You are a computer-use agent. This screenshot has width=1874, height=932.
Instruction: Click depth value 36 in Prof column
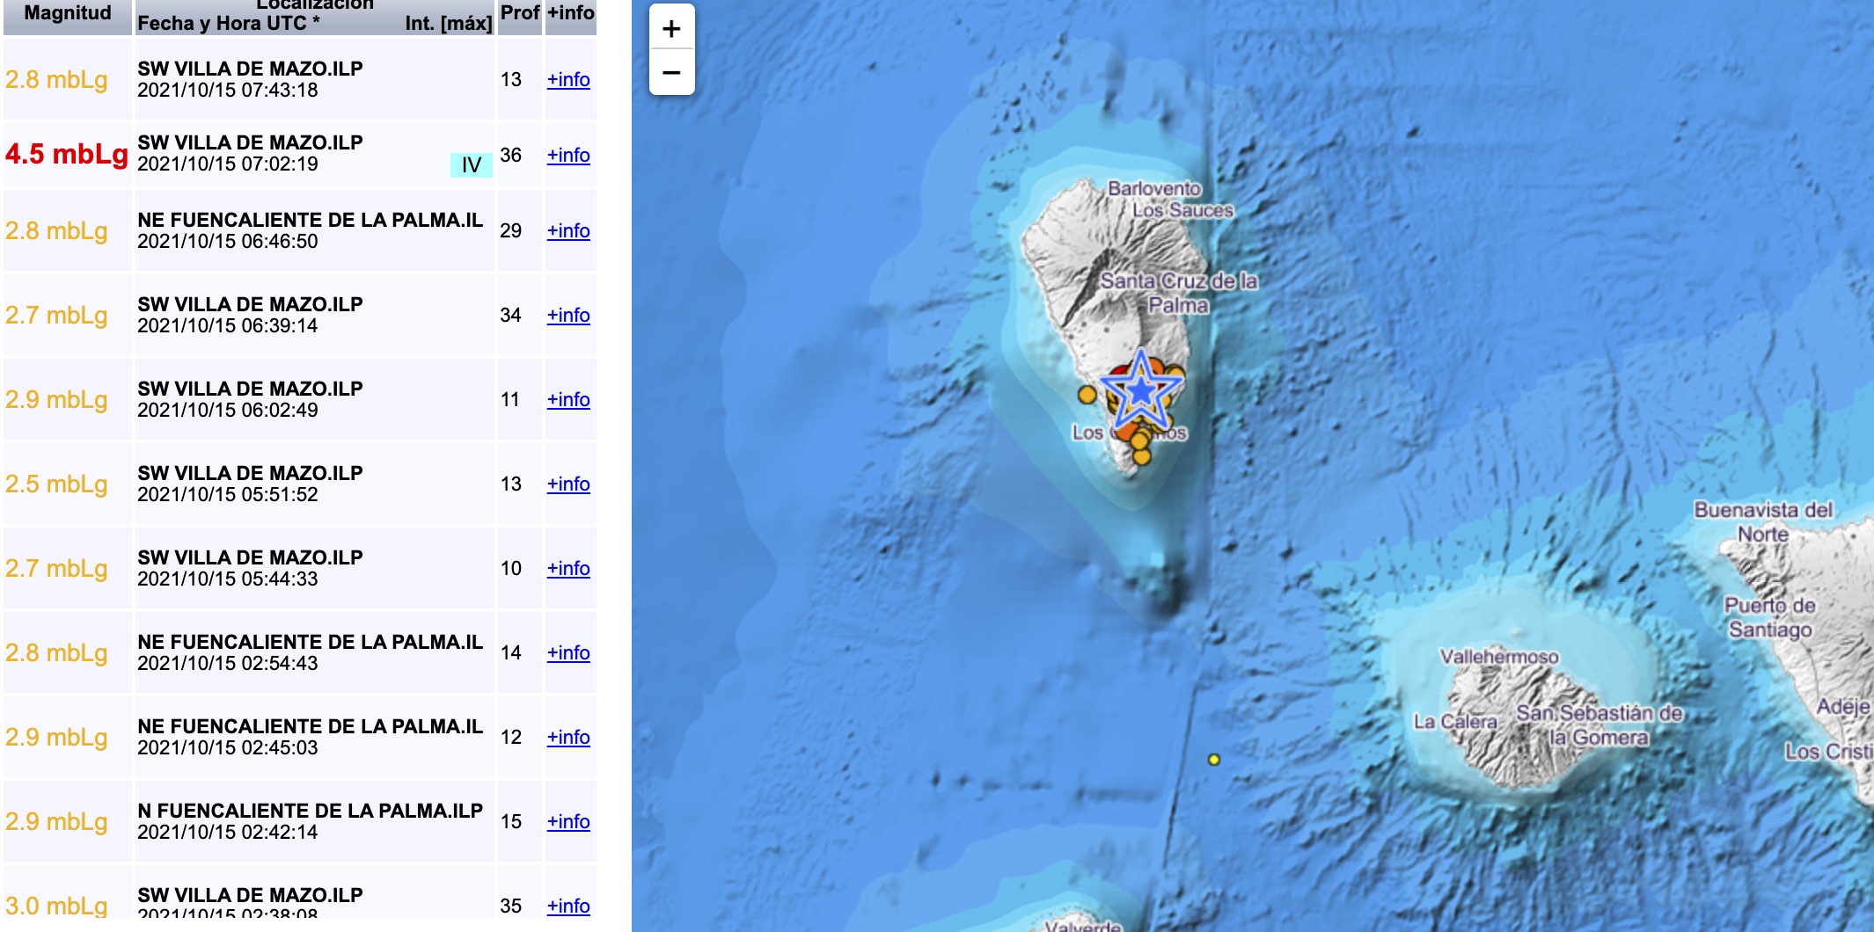click(x=511, y=155)
